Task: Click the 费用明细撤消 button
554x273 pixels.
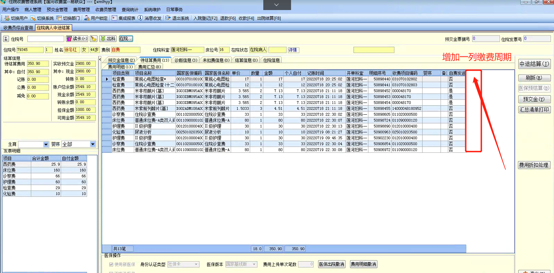Action: coord(363,264)
